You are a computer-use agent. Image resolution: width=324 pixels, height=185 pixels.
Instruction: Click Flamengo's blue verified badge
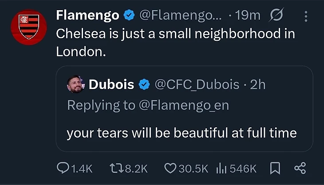[129, 15]
